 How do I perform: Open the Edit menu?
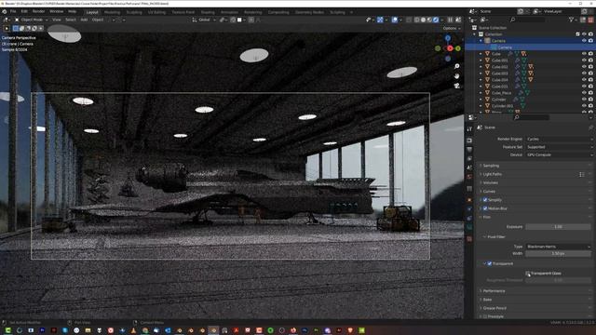pyautogui.click(x=24, y=12)
